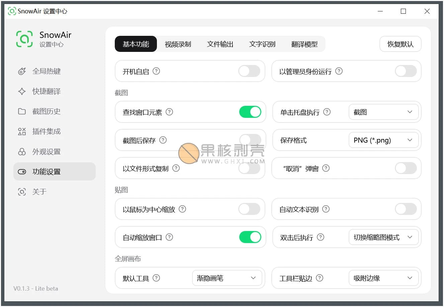Viewport: 444px width, 307px height.
Task: Open the 文件输出 tab
Action: coord(220,44)
